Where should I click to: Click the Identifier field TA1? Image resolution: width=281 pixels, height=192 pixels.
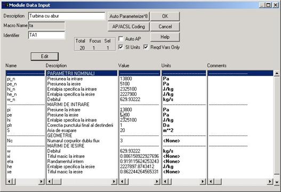pos(46,35)
